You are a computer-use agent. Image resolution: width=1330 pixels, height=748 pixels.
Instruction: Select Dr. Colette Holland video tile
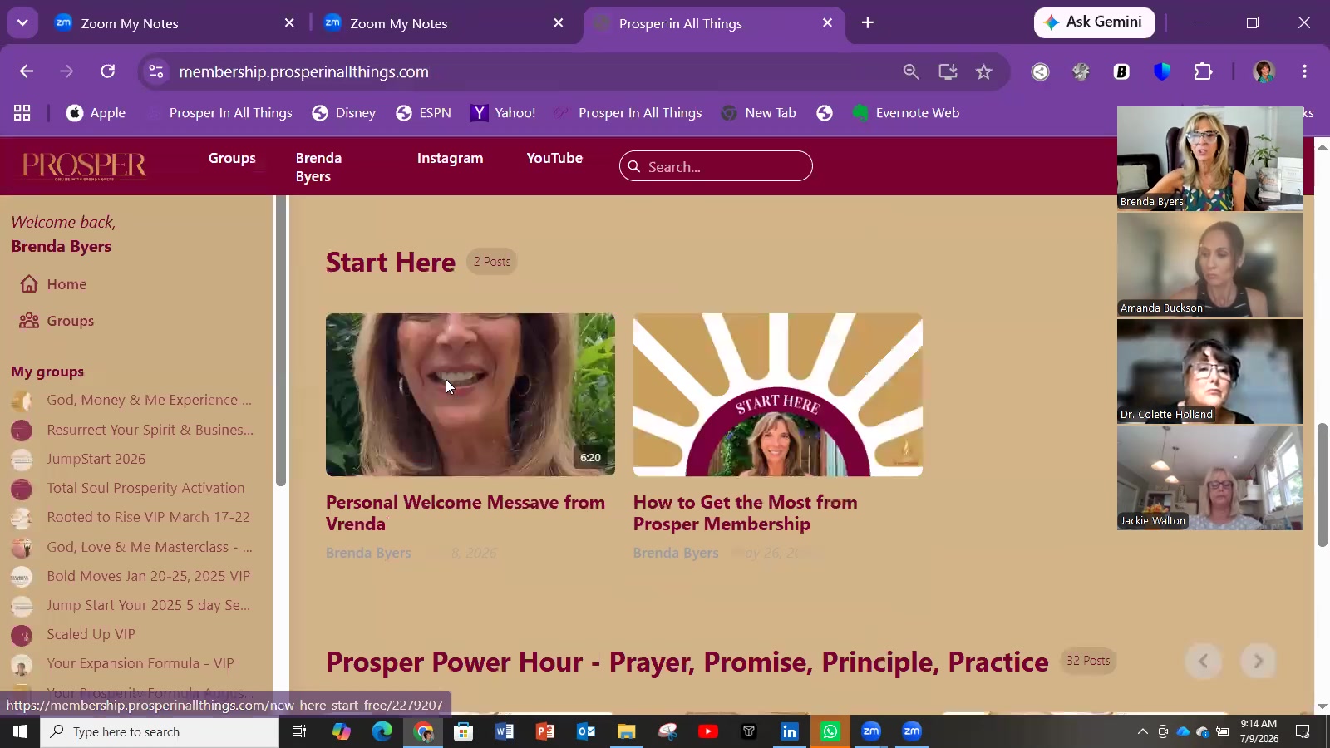click(1210, 372)
